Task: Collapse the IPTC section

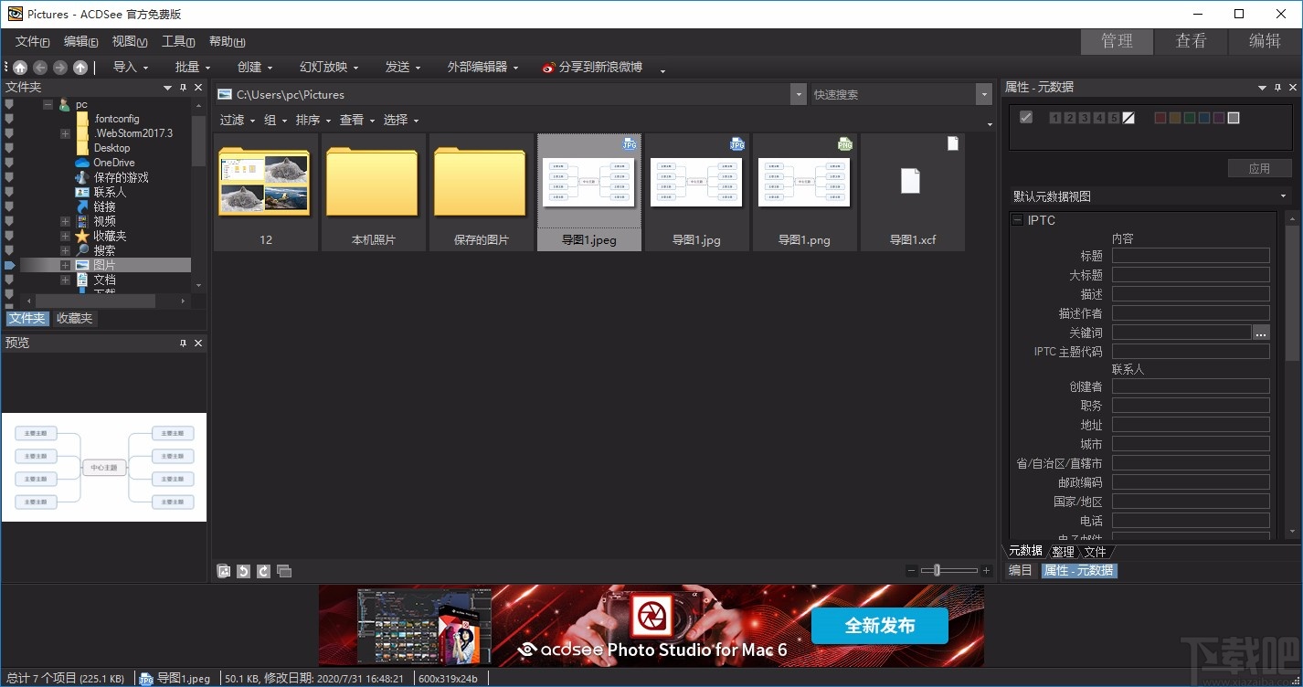Action: pos(1017,220)
